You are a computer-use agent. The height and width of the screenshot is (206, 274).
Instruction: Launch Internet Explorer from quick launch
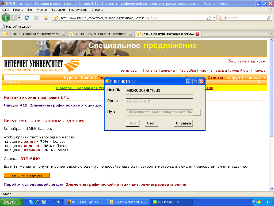click(x=37, y=202)
